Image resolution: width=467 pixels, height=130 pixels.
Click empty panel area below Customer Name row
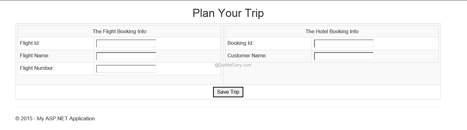[x=332, y=74]
